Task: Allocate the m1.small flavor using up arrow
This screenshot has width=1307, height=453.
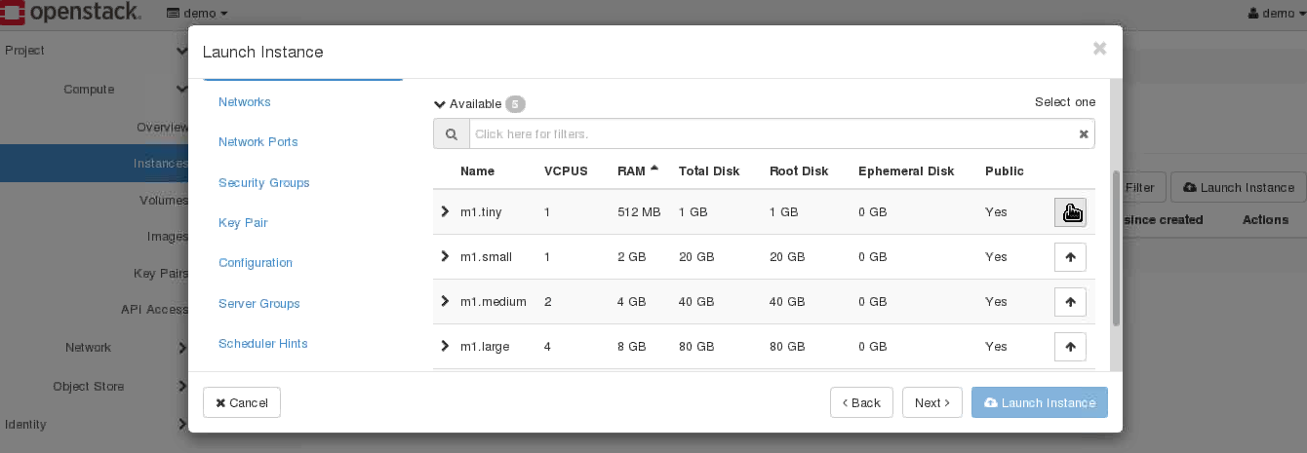Action: pyautogui.click(x=1070, y=257)
